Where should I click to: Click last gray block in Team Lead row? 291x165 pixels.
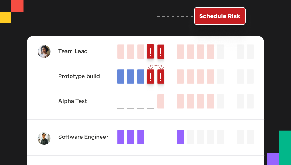(x=251, y=51)
